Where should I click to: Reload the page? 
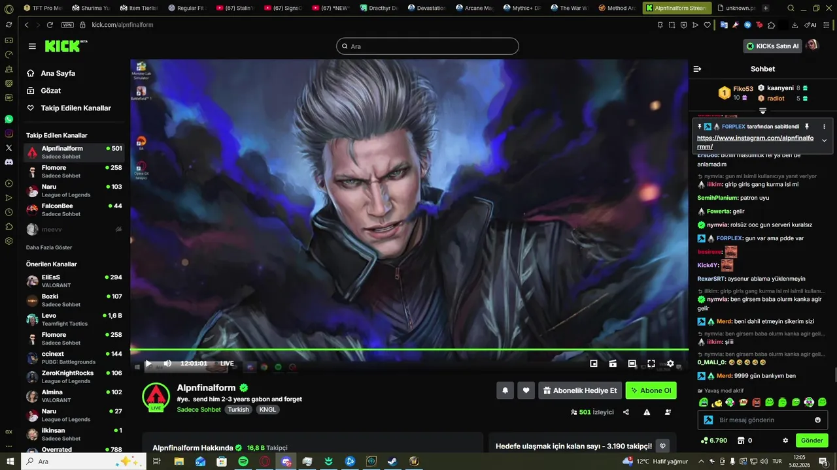[x=50, y=25]
